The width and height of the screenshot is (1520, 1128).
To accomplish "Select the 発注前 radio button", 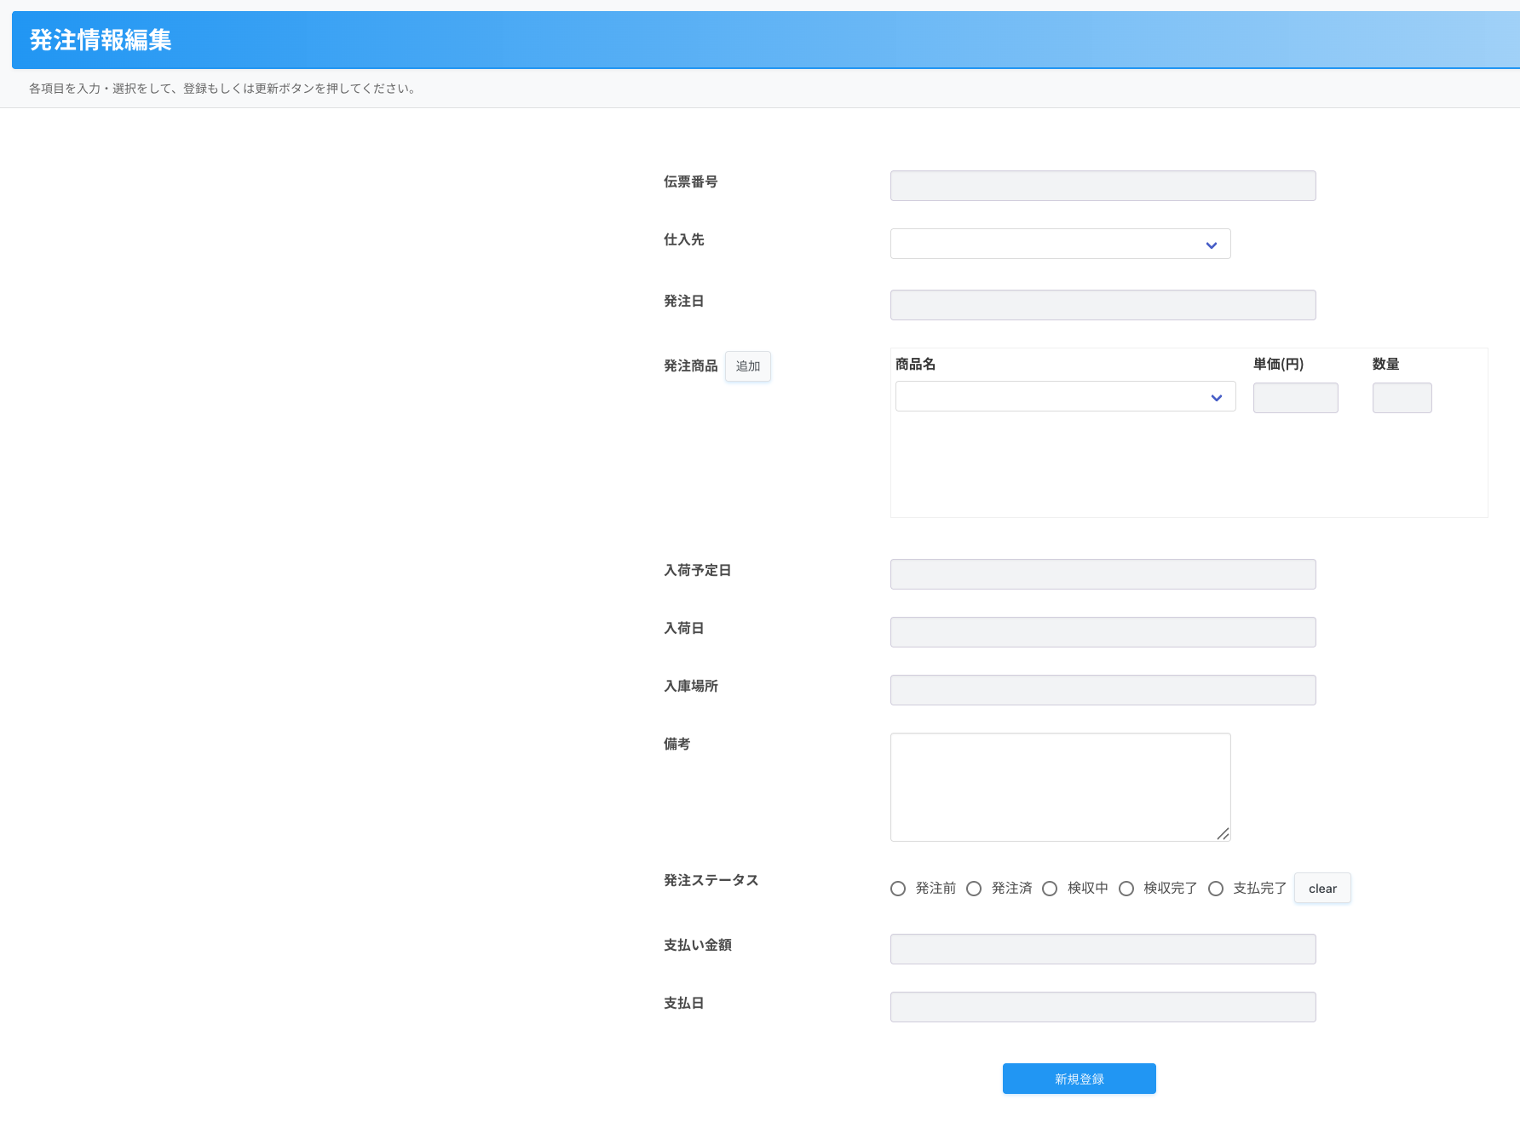I will tap(898, 889).
